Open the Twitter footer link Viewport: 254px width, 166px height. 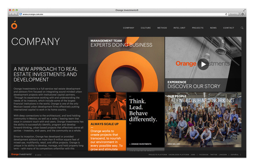click(213, 155)
